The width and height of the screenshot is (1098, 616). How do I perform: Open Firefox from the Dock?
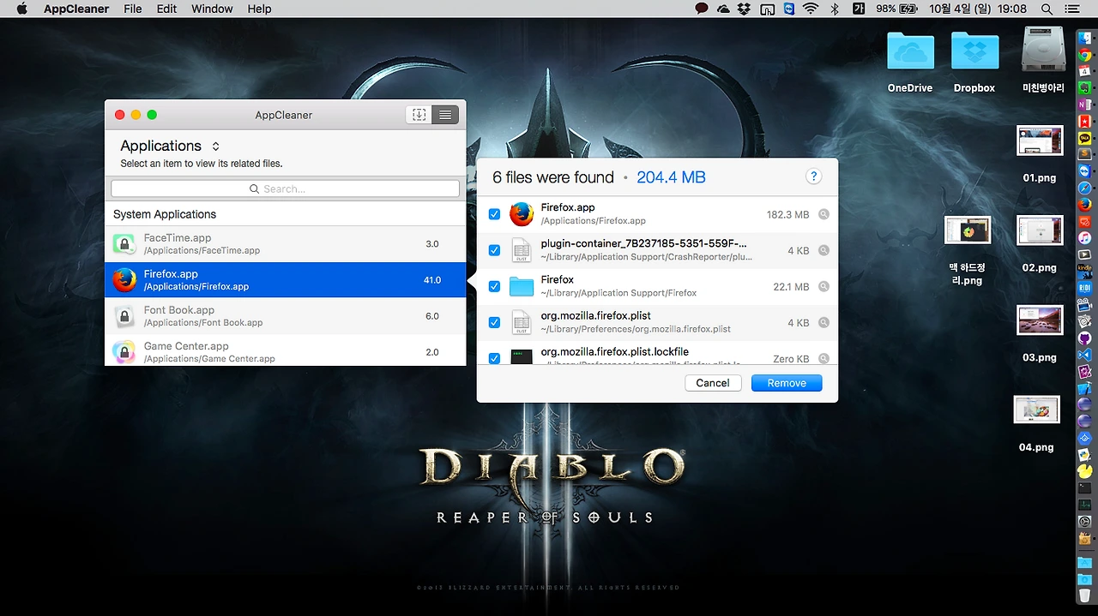click(x=1084, y=205)
